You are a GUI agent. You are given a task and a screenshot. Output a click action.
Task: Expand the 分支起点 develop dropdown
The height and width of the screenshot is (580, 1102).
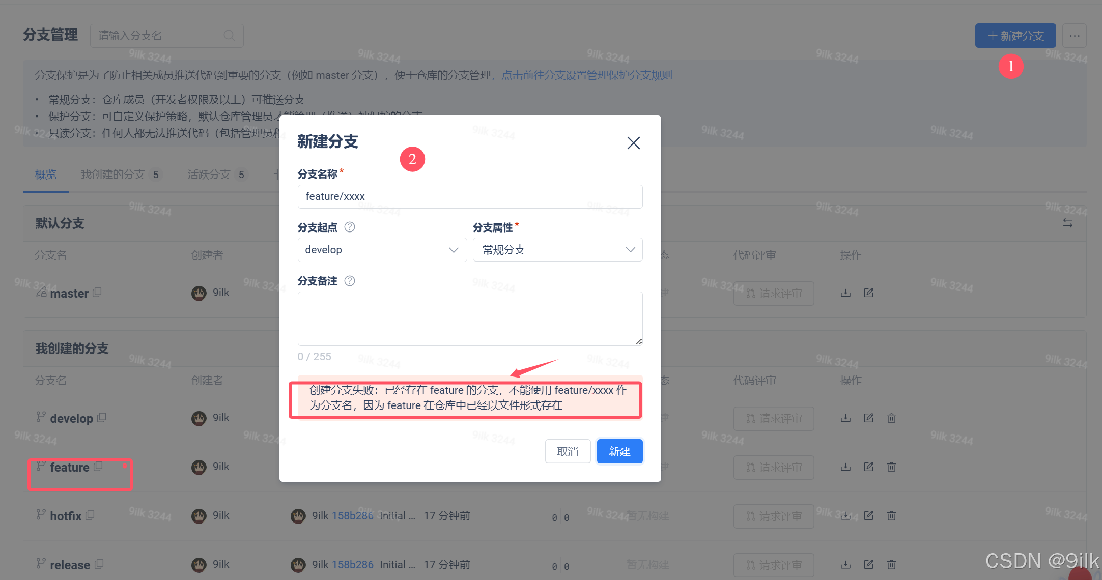tap(382, 250)
